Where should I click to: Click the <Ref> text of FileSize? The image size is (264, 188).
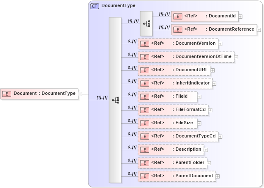tap(157, 123)
